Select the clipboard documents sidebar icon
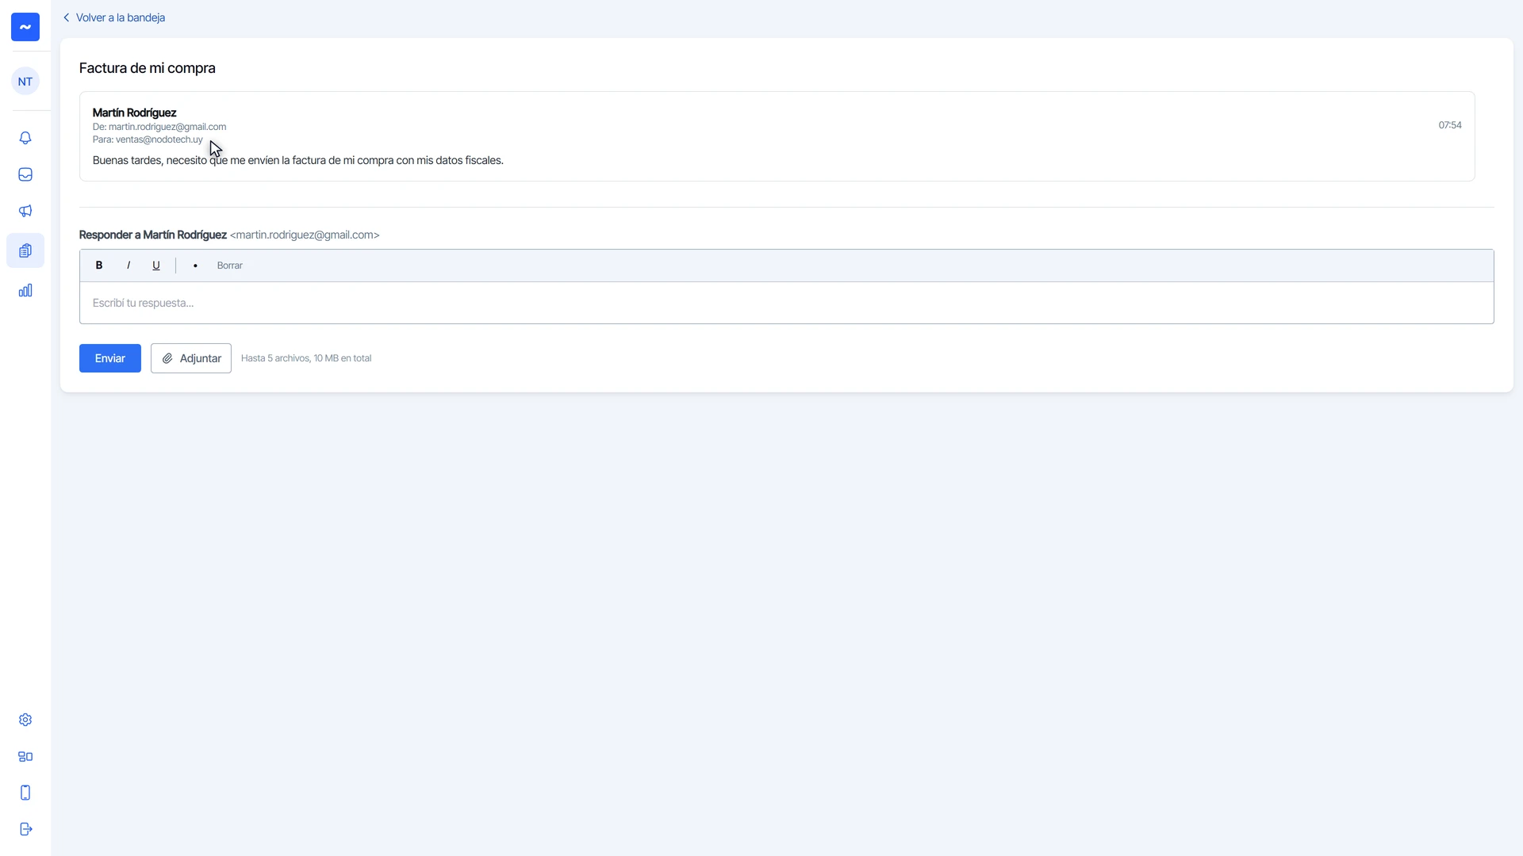The width and height of the screenshot is (1523, 856). point(25,250)
